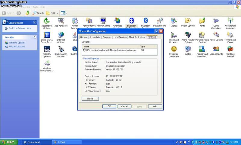
Task: Click Switch to Category View link
Action: coord(20,28)
